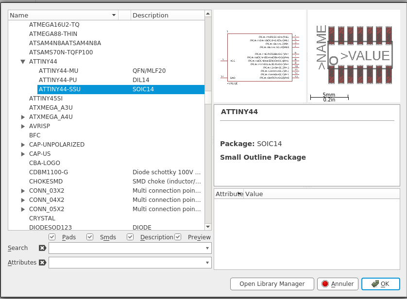Click Open Library Manager button

click(x=272, y=284)
